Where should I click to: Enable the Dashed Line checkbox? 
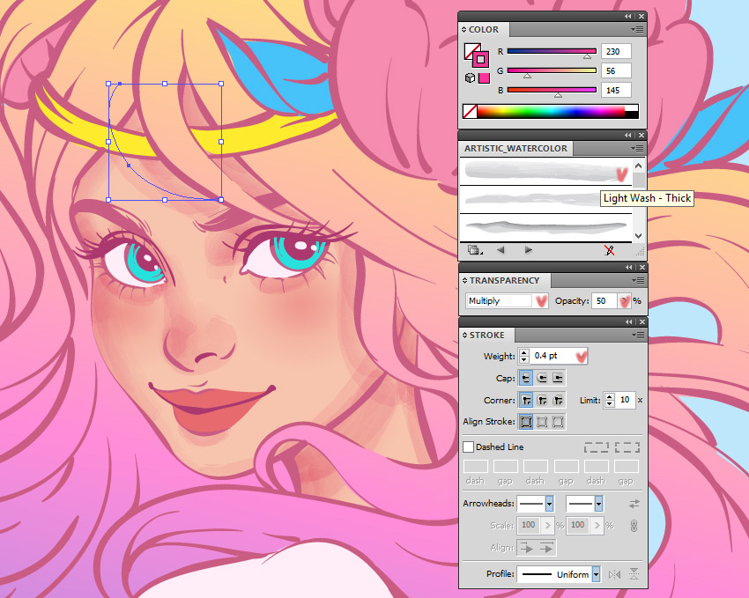click(x=469, y=447)
